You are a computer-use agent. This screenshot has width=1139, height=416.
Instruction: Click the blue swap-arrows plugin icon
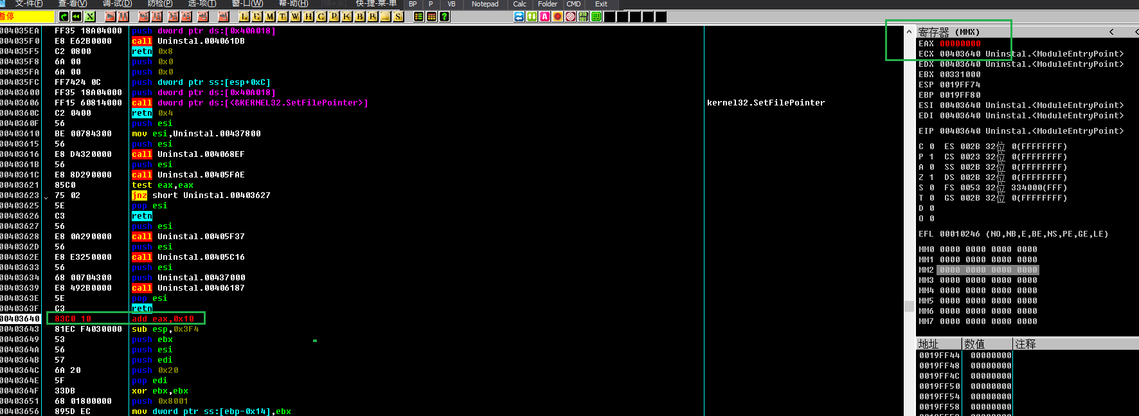click(x=519, y=17)
